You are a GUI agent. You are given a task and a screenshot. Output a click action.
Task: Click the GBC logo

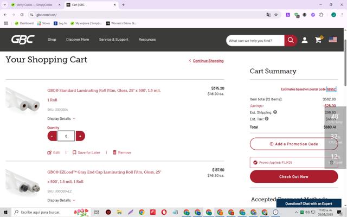pyautogui.click(x=23, y=40)
